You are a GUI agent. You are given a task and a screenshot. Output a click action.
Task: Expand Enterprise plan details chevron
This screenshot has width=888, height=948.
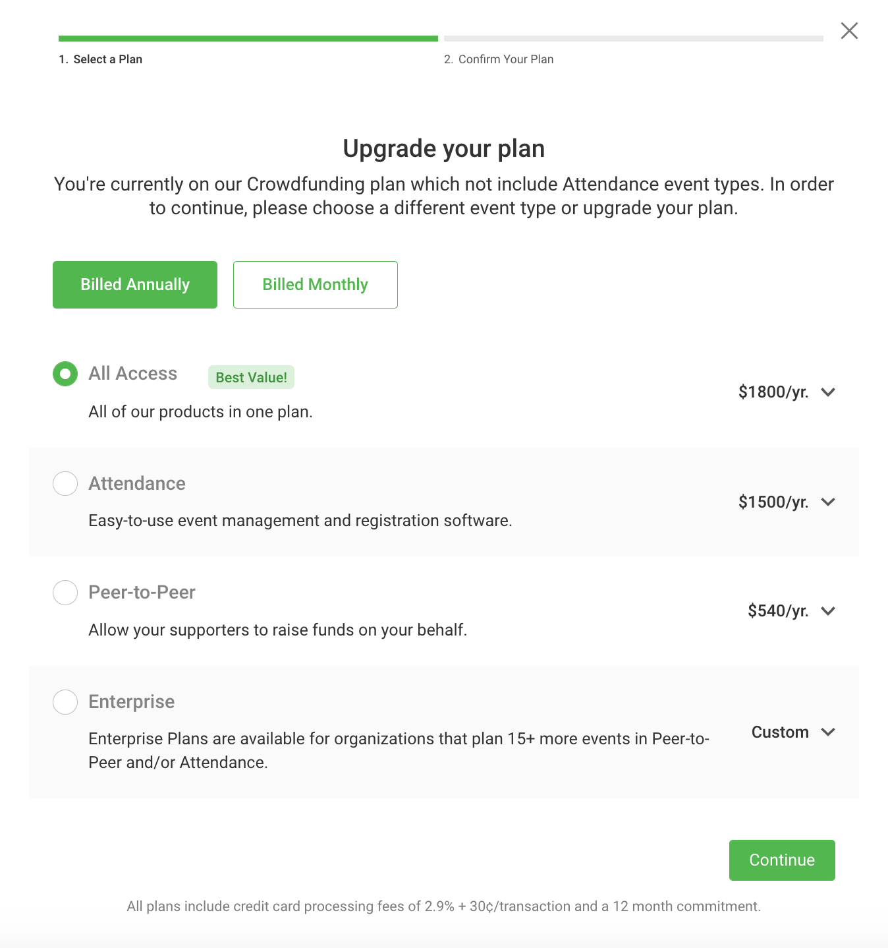(828, 732)
